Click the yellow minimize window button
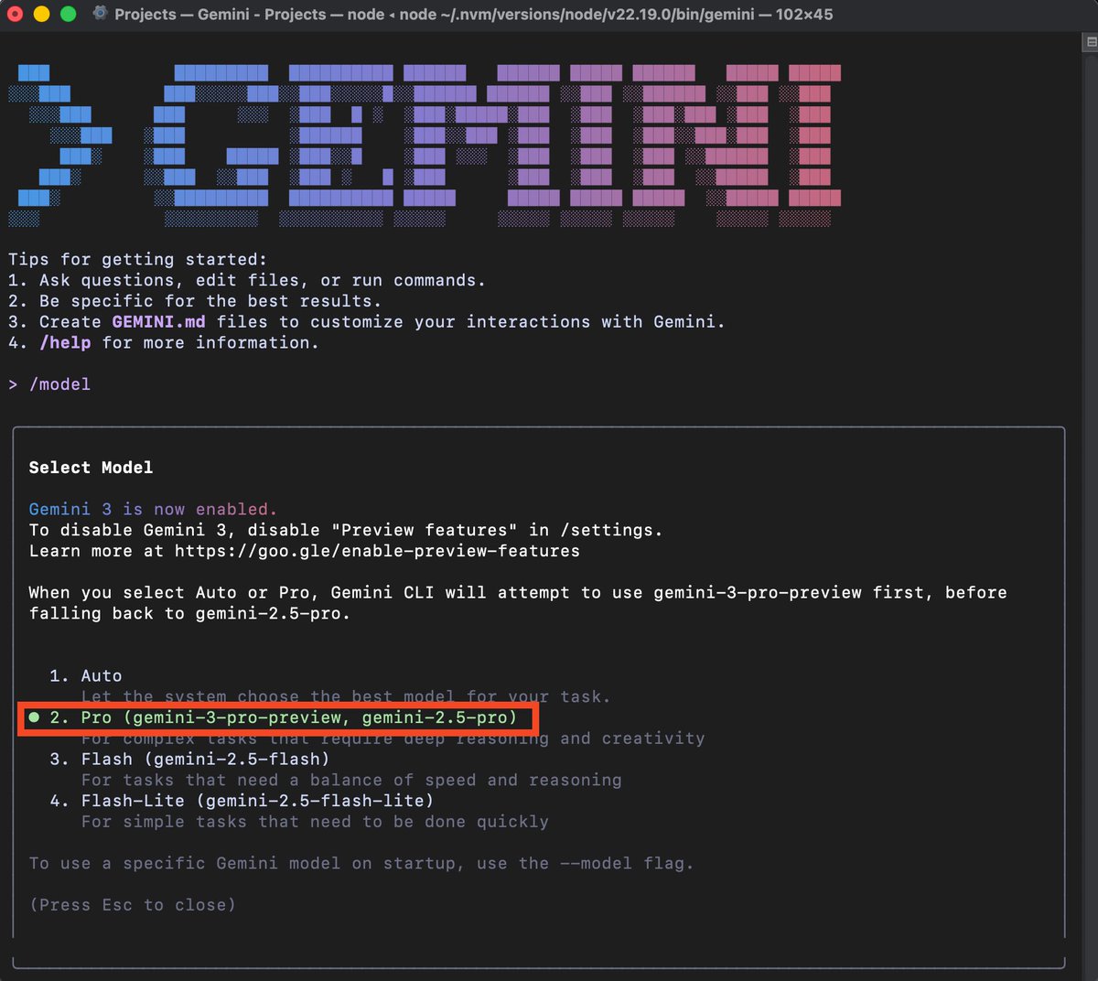 41,14
